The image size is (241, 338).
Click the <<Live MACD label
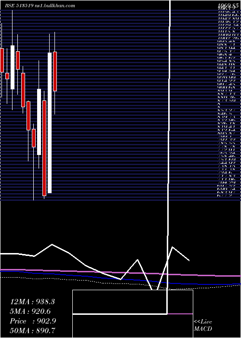pos(203,325)
